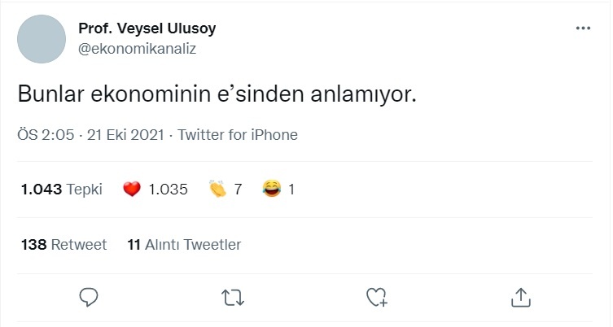Click the 21 Eki 2021 date
This screenshot has height=327, width=613.
click(125, 135)
